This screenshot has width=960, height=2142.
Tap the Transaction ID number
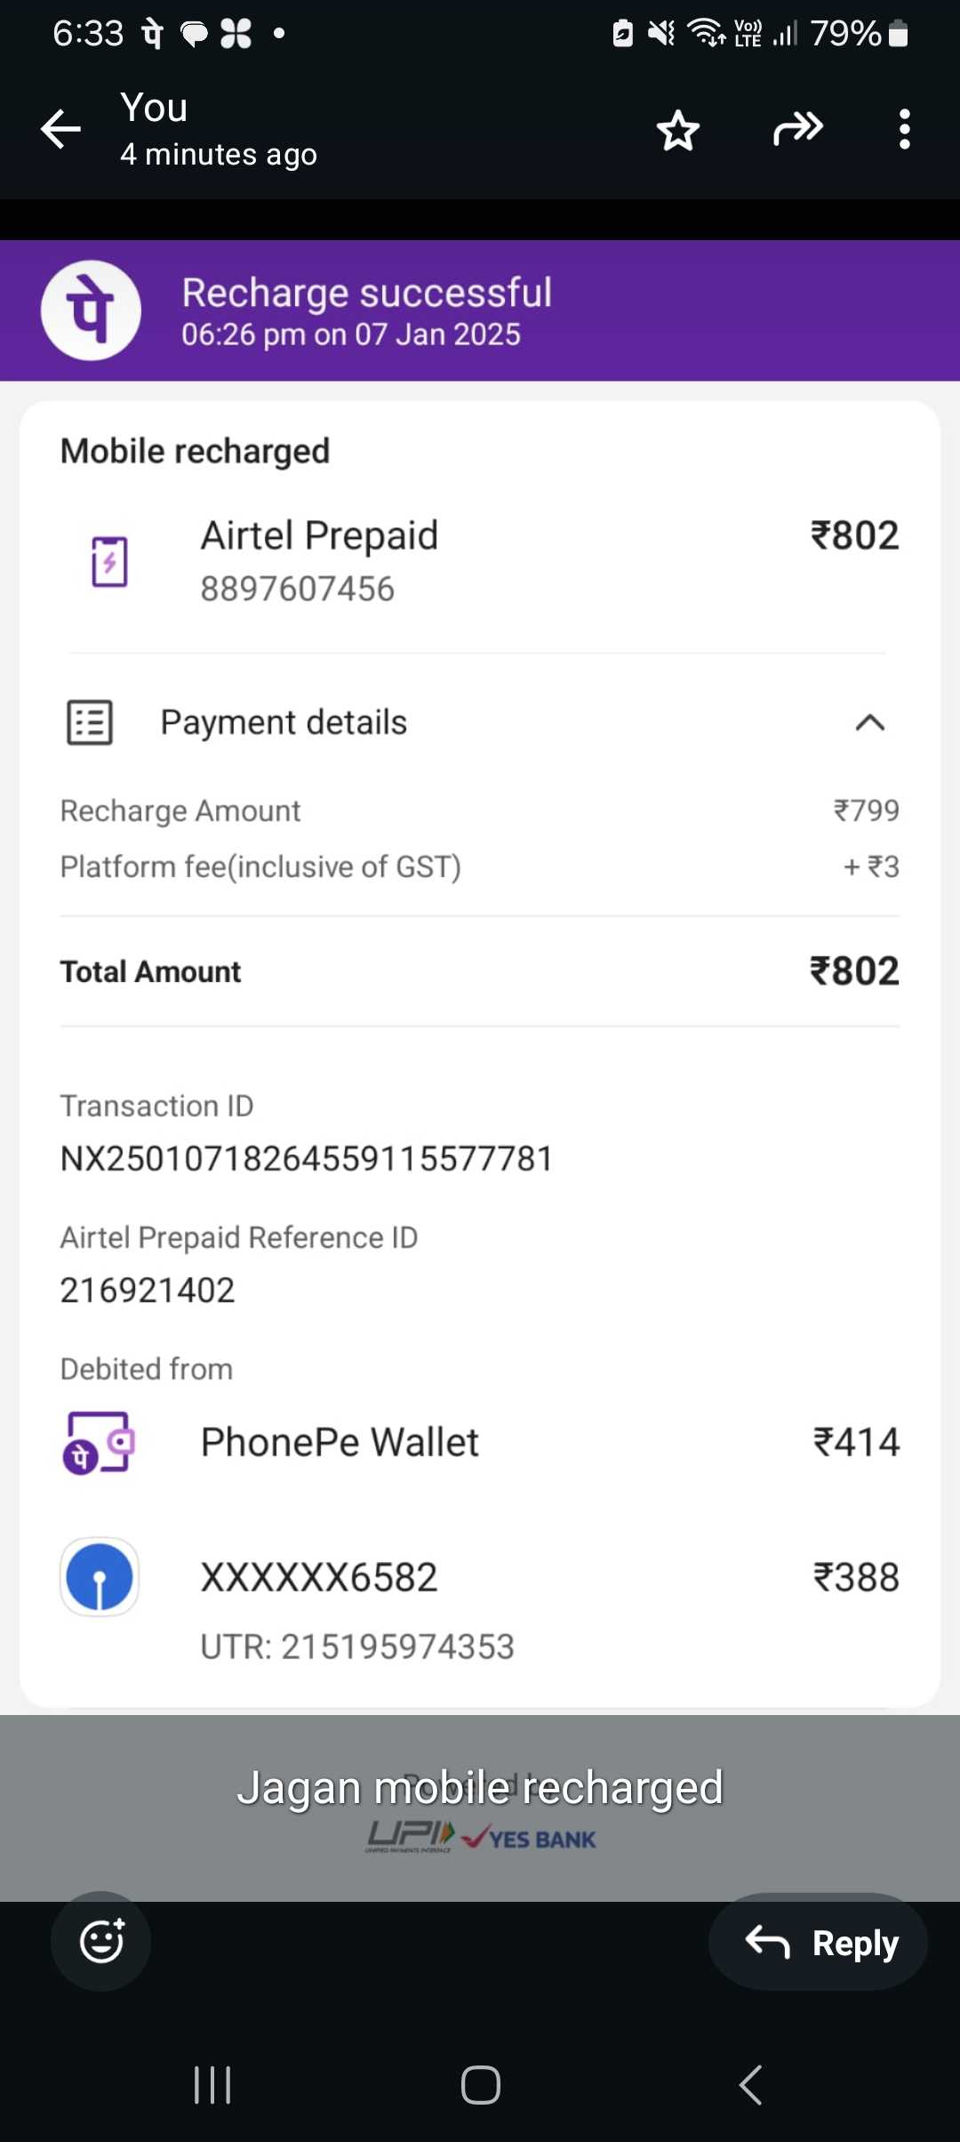click(307, 1159)
